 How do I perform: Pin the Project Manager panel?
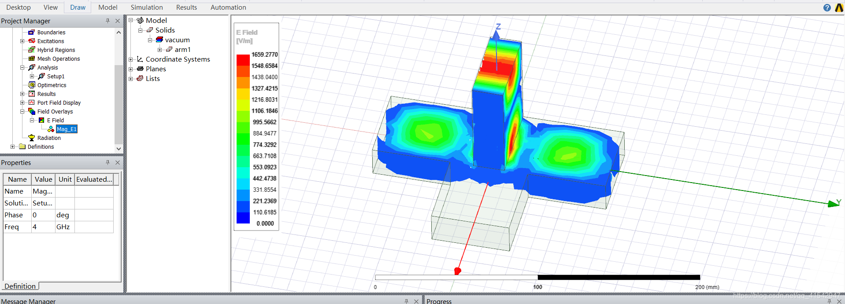pyautogui.click(x=107, y=21)
